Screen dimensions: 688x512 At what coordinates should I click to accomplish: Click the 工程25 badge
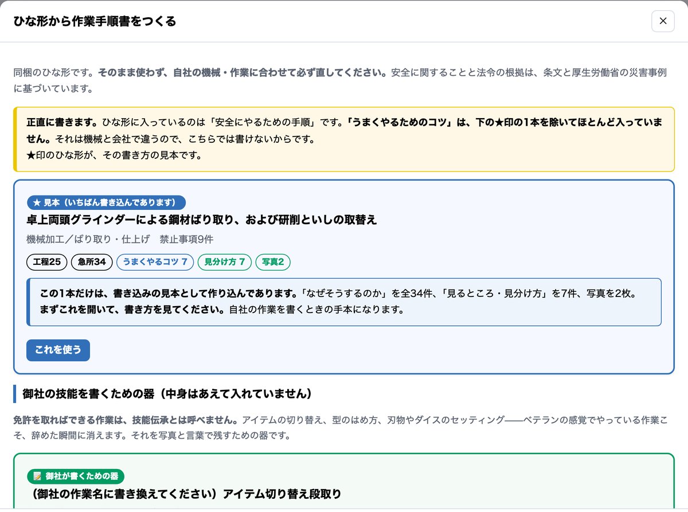tap(47, 262)
